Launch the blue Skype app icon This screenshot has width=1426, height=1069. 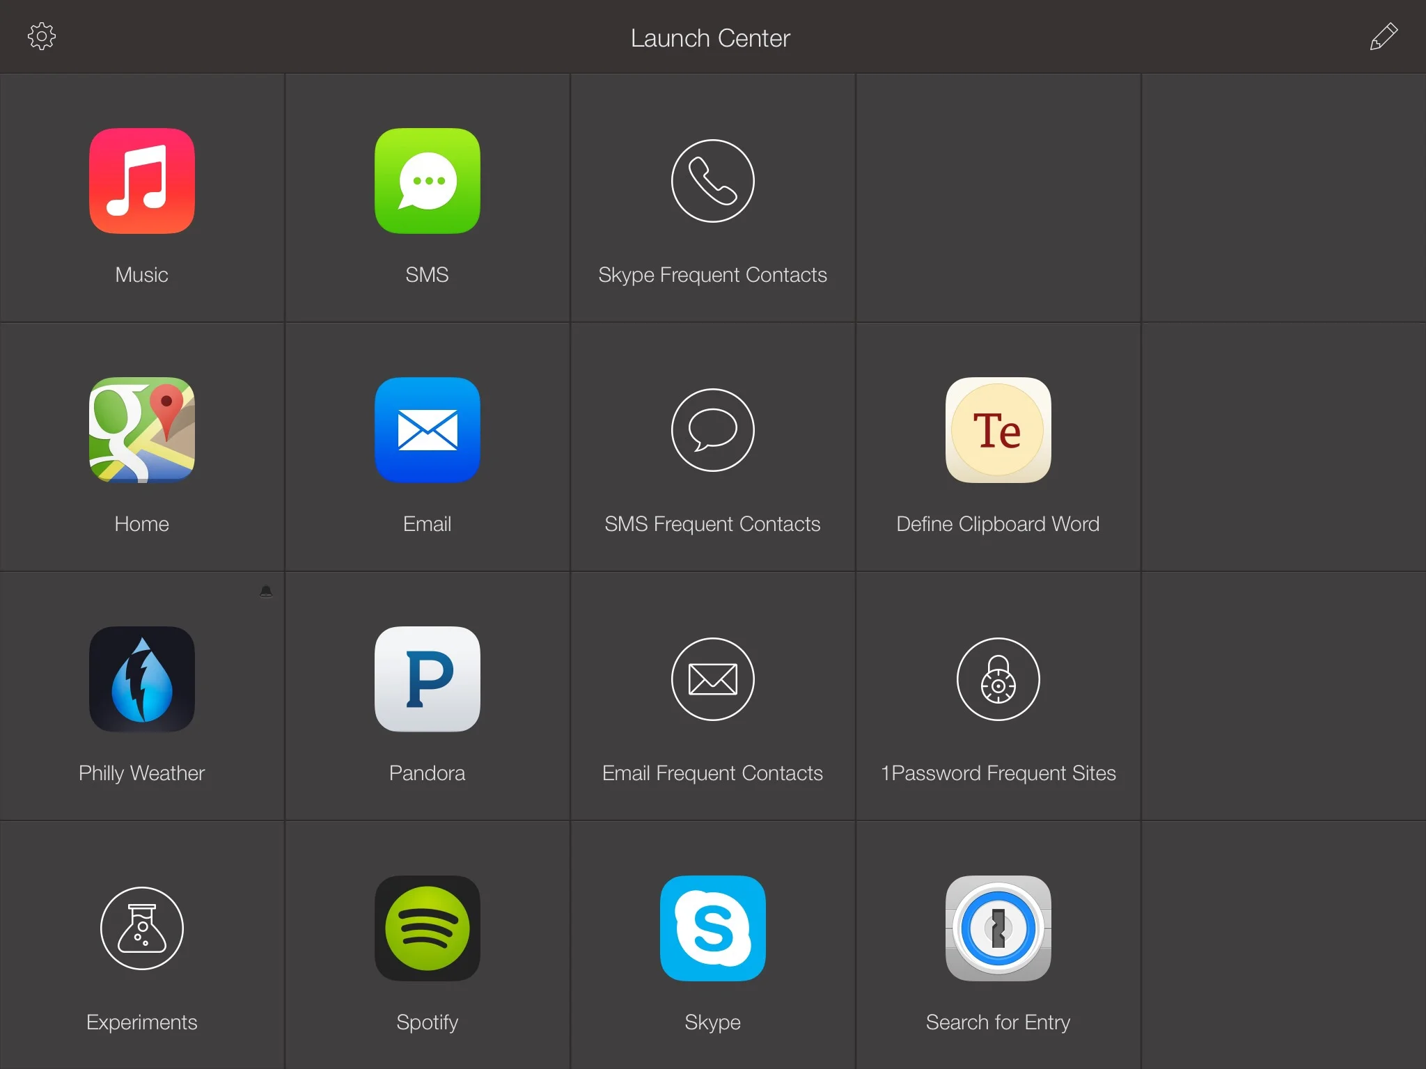coord(713,928)
